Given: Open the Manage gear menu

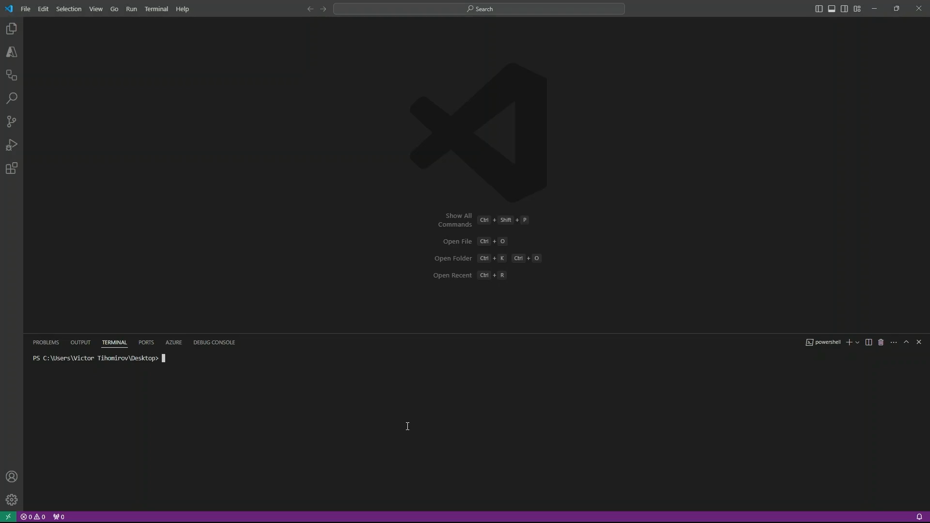Looking at the screenshot, I should pos(12,500).
